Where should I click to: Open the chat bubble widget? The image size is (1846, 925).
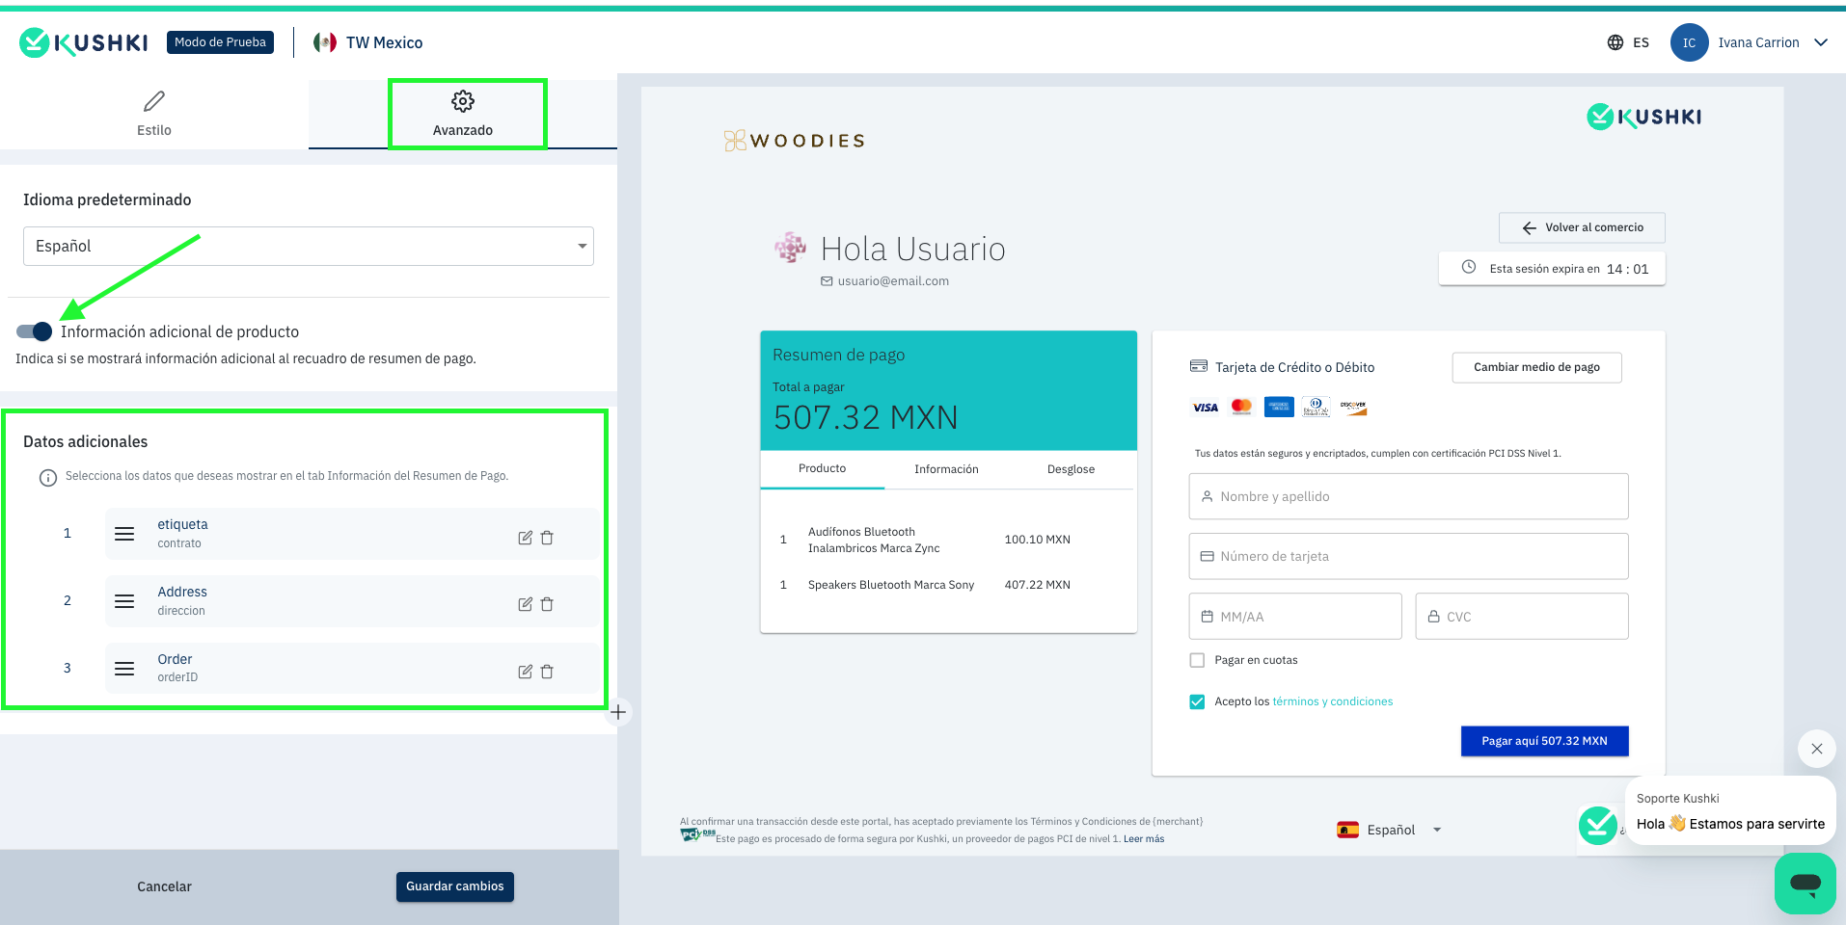click(1805, 884)
